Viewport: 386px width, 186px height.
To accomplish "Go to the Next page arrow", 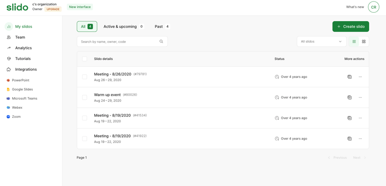I will (359, 157).
